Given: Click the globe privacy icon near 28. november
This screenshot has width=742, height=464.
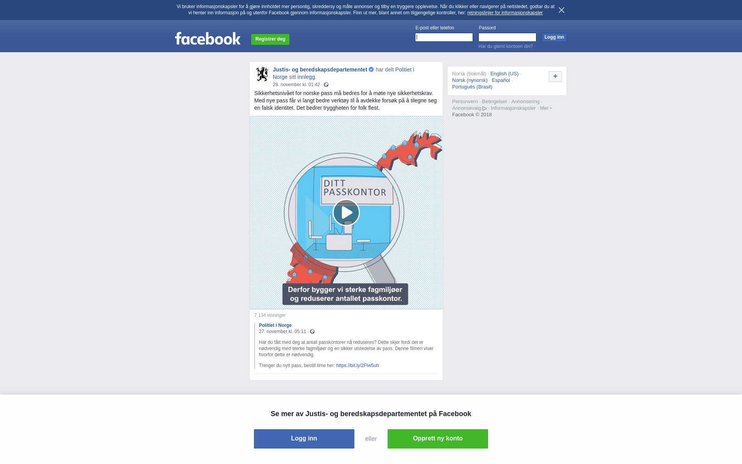Looking at the screenshot, I should point(326,85).
